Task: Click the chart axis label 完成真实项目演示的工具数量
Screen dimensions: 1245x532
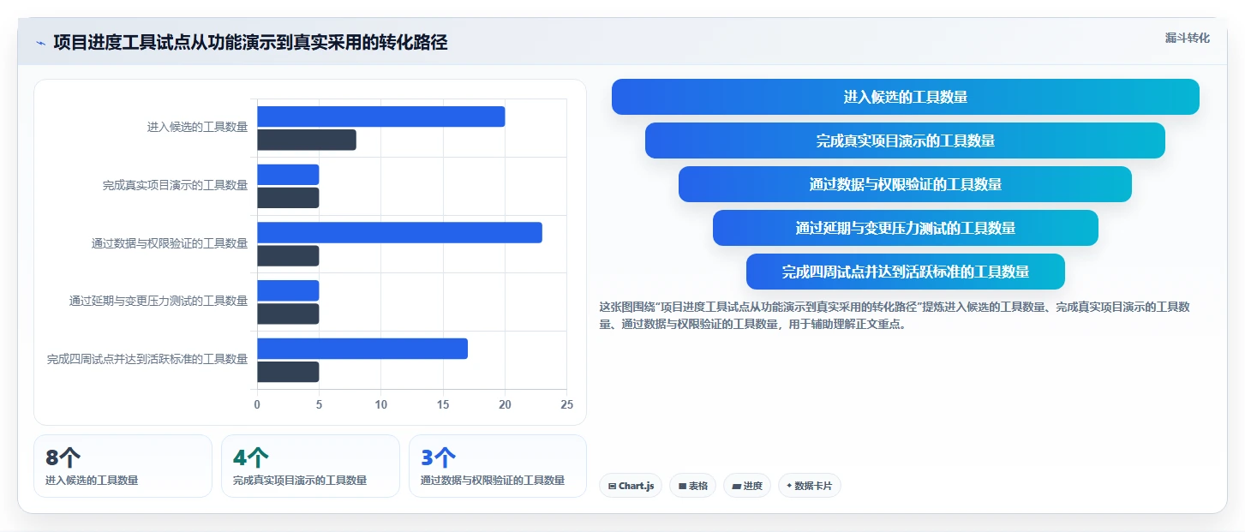Action: [x=175, y=185]
